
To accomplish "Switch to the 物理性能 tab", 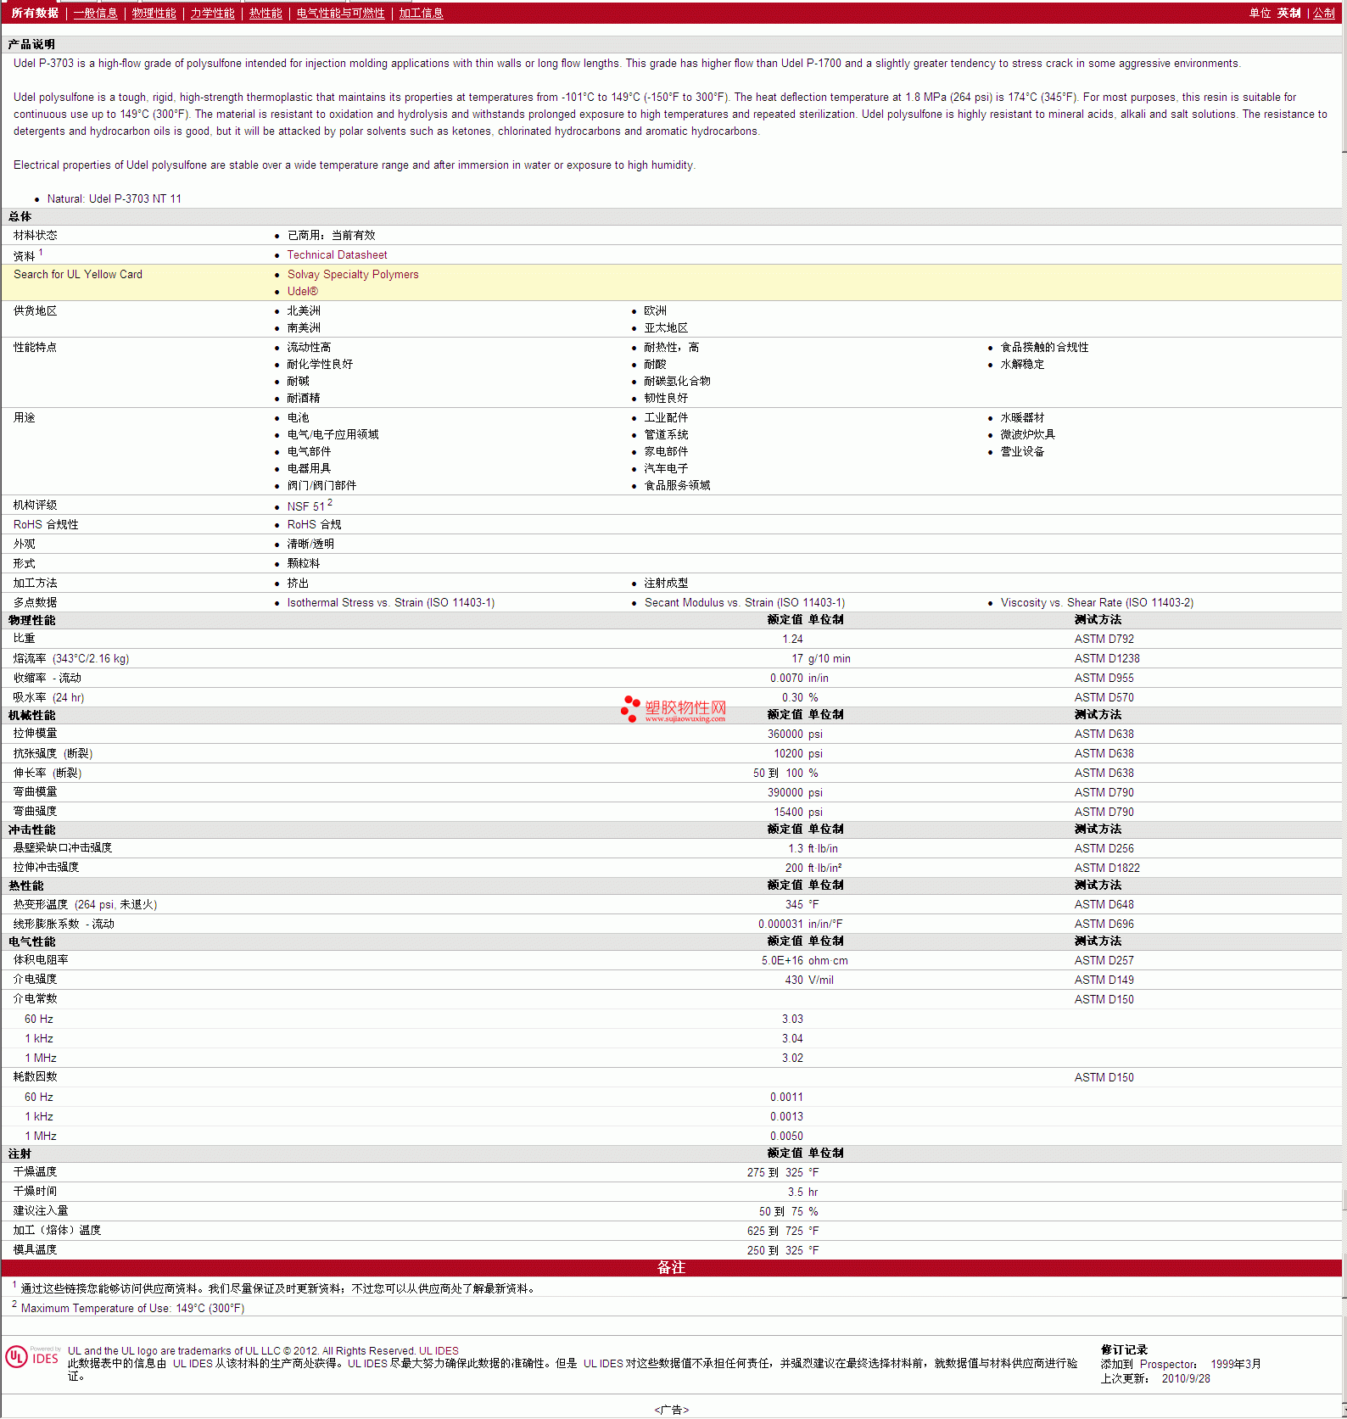I will [x=154, y=13].
